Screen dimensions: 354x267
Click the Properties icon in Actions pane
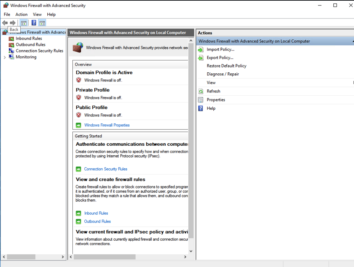(201, 100)
